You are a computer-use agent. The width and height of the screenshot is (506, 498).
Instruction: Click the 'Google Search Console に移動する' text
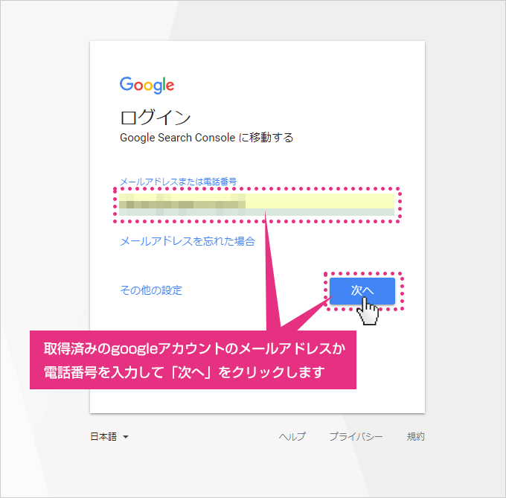pos(207,138)
